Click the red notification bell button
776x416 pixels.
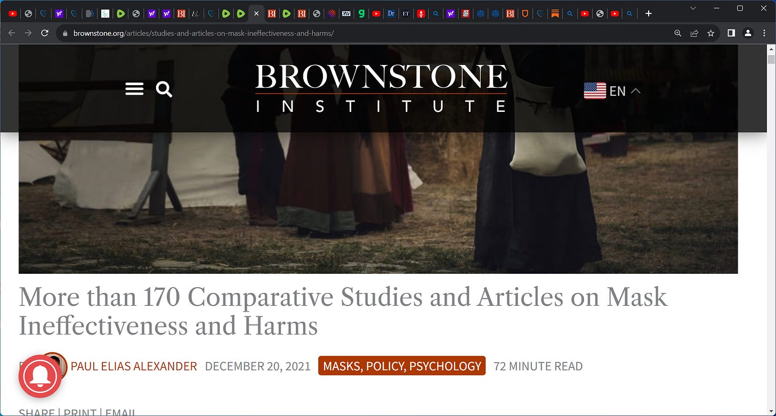tap(41, 376)
